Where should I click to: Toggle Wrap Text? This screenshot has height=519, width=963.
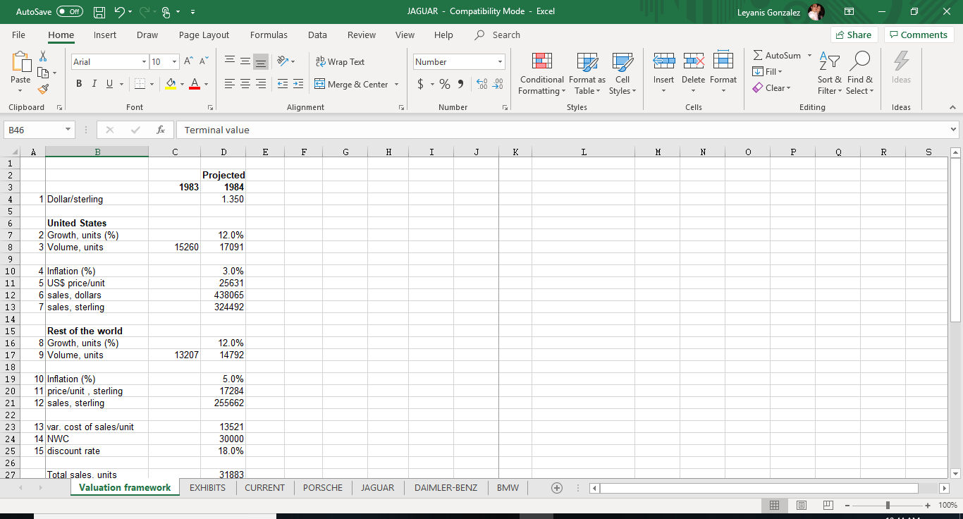341,61
